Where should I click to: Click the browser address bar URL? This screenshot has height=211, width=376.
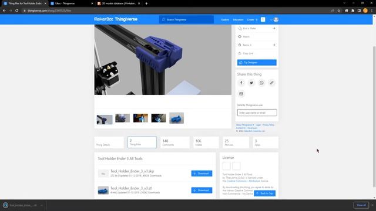49,11
